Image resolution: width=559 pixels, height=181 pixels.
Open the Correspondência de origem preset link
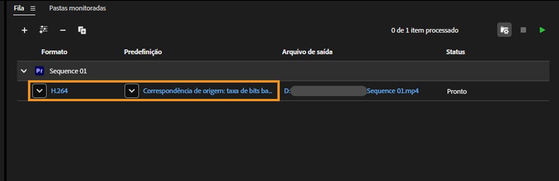tap(208, 91)
